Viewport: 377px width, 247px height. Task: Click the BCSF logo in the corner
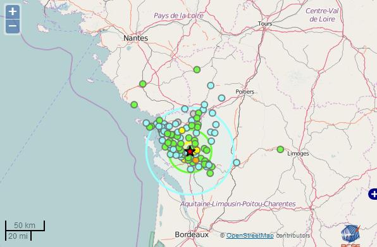pyautogui.click(x=350, y=236)
